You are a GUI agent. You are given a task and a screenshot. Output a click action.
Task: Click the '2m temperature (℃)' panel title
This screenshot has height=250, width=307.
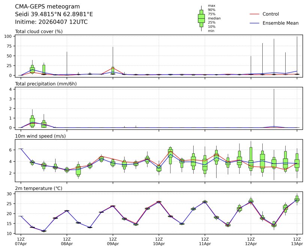(40, 188)
